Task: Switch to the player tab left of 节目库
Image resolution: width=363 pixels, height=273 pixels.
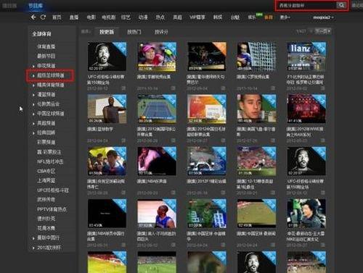Action: pos(9,5)
